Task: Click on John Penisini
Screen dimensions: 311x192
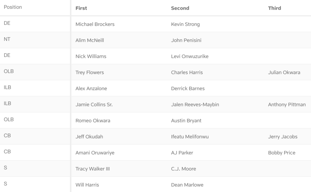Action: 186,40
